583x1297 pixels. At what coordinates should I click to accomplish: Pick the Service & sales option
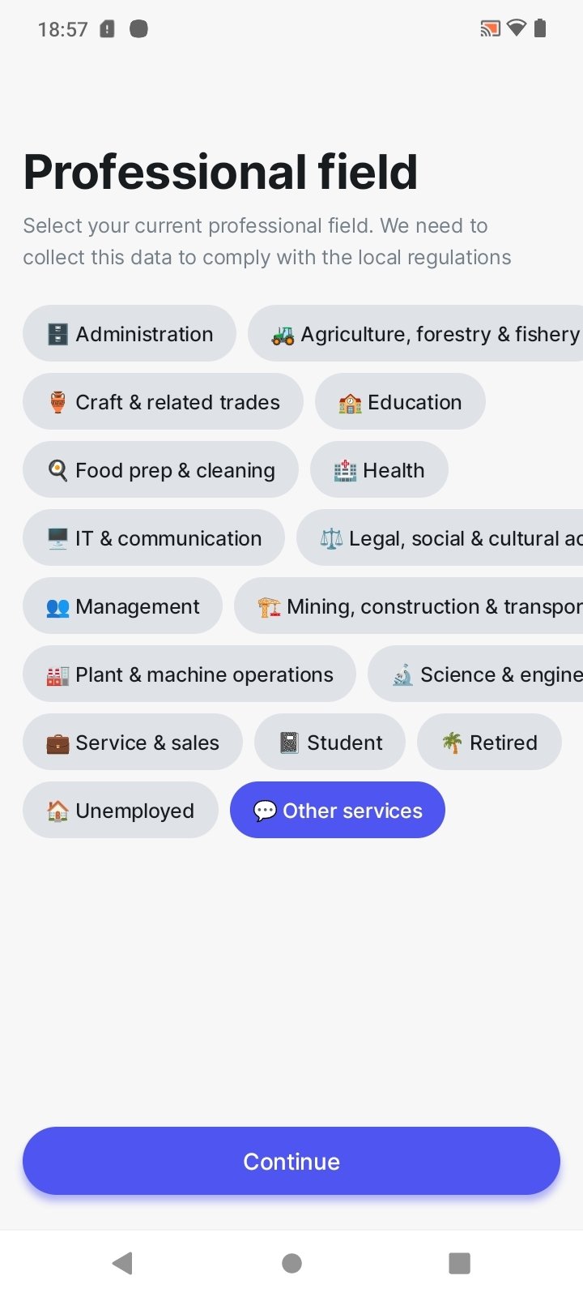(x=133, y=742)
